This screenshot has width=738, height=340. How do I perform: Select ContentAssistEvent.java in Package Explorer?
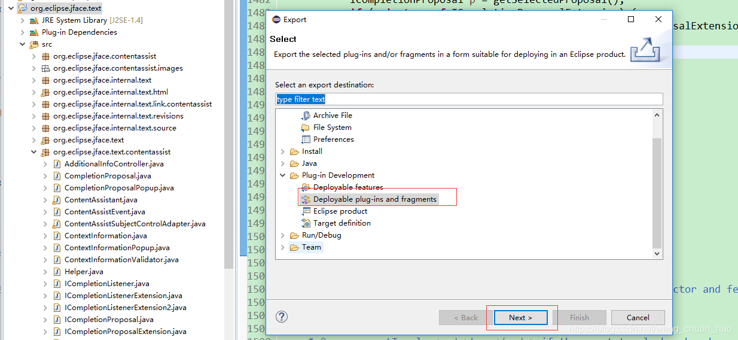click(x=105, y=212)
